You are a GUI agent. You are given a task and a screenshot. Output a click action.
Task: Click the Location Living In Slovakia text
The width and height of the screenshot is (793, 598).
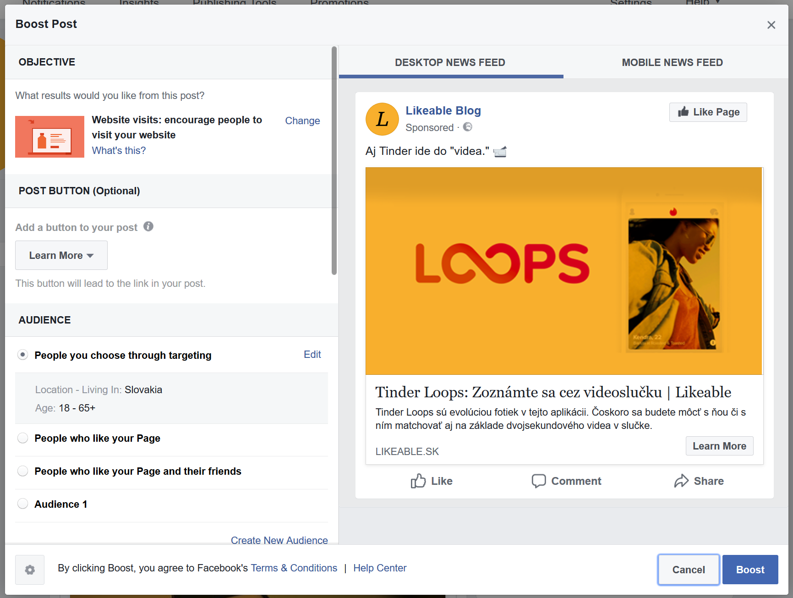point(98,390)
